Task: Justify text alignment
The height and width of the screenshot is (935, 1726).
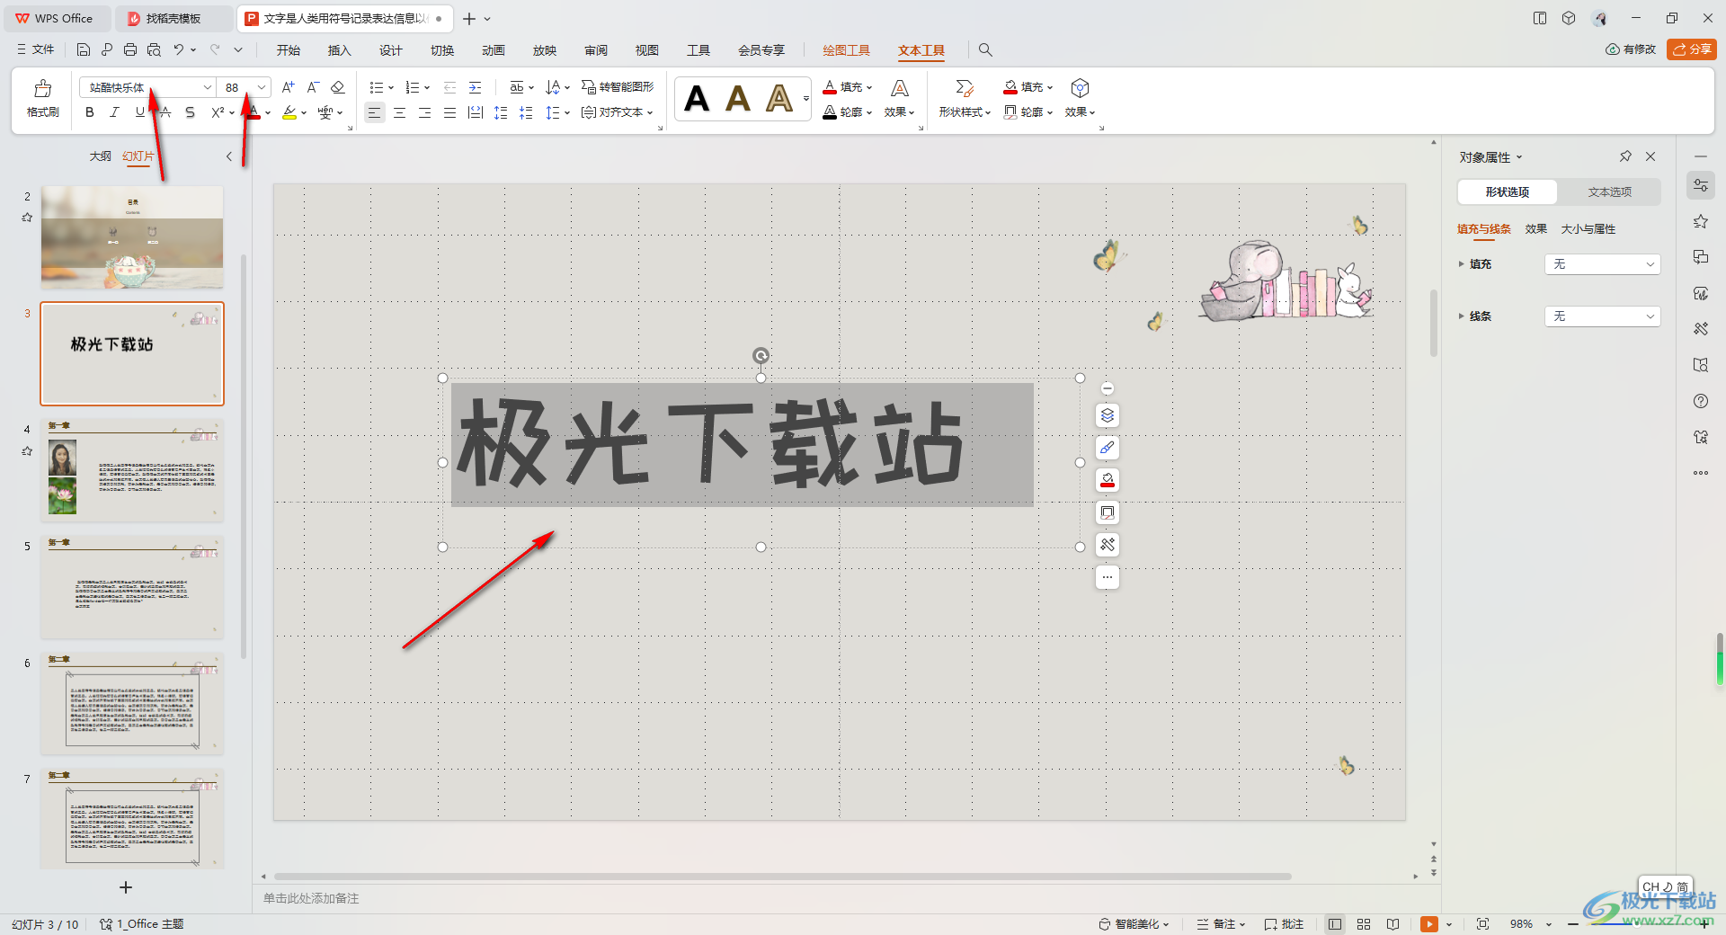Action: click(x=449, y=112)
